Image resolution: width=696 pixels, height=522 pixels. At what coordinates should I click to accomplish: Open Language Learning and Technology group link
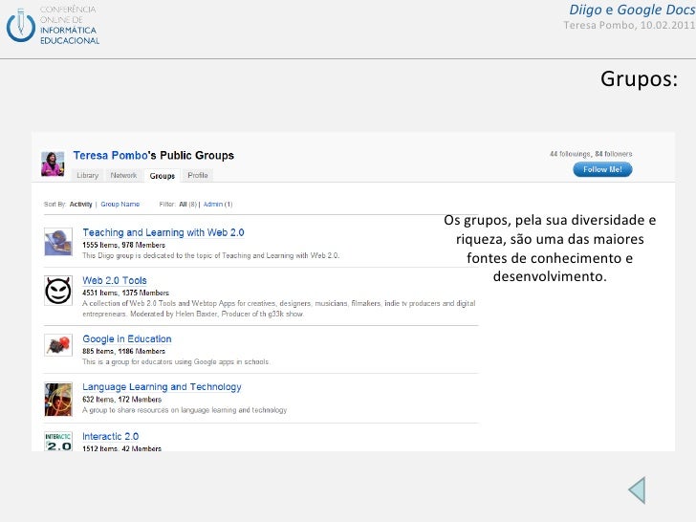(x=162, y=387)
